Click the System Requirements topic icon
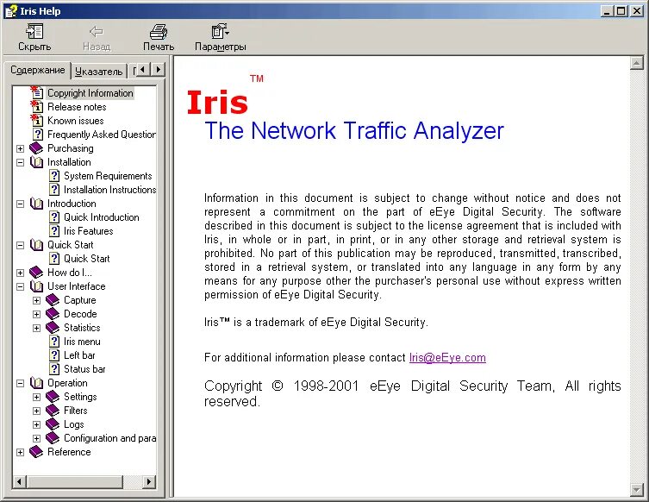This screenshot has height=502, width=649. 54,176
